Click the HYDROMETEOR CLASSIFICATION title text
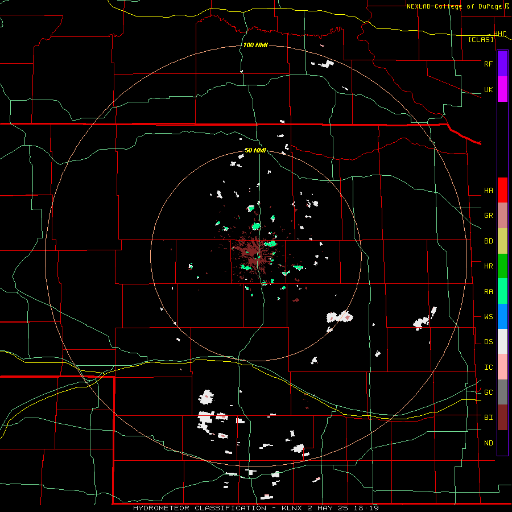512x512 pixels. click(200, 508)
